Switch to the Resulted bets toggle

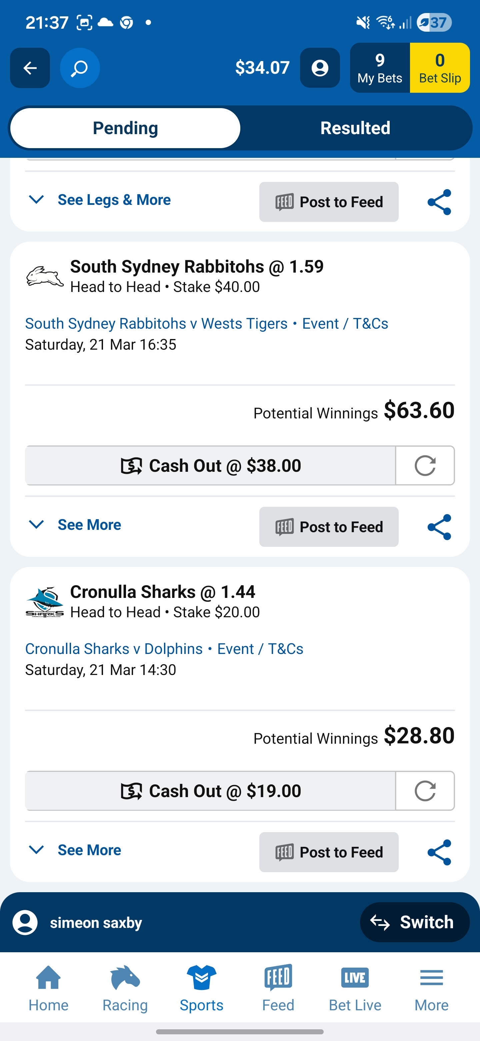click(355, 128)
